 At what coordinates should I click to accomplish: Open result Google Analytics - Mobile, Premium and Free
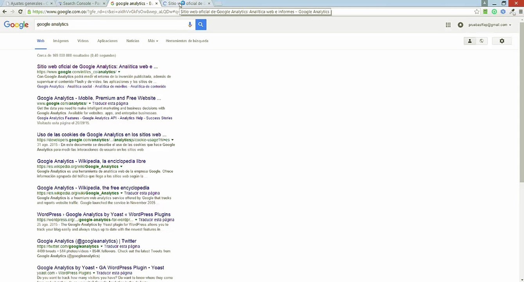(99, 98)
